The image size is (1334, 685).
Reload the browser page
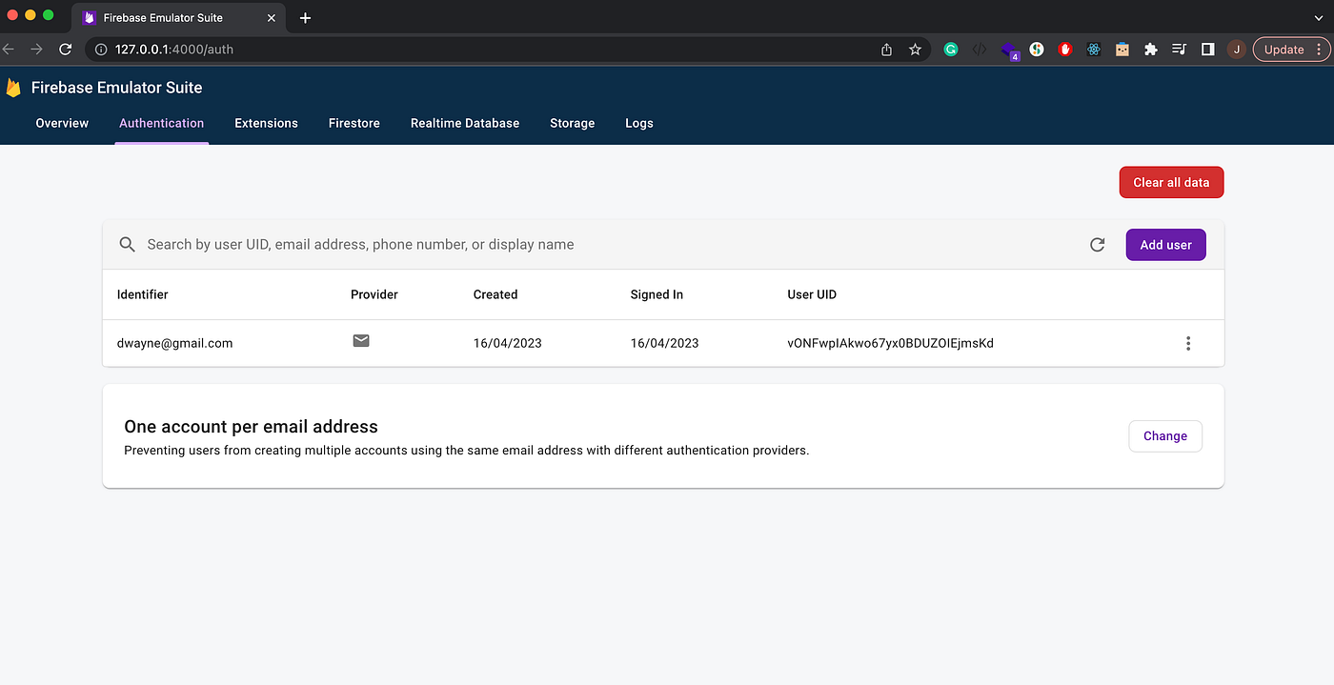(x=65, y=50)
